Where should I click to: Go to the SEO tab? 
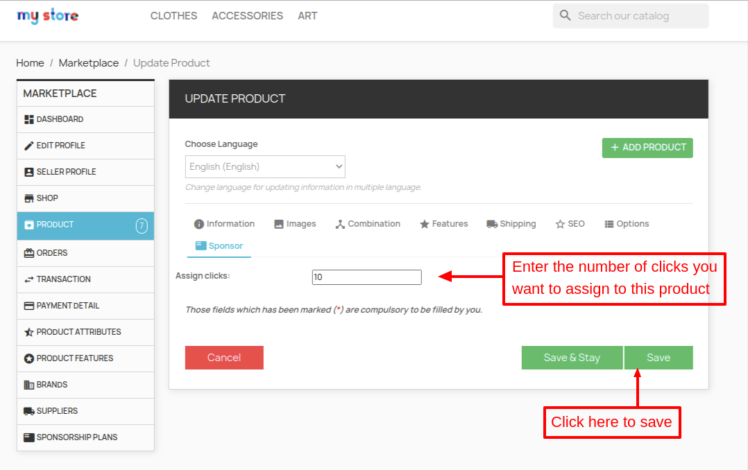[570, 224]
